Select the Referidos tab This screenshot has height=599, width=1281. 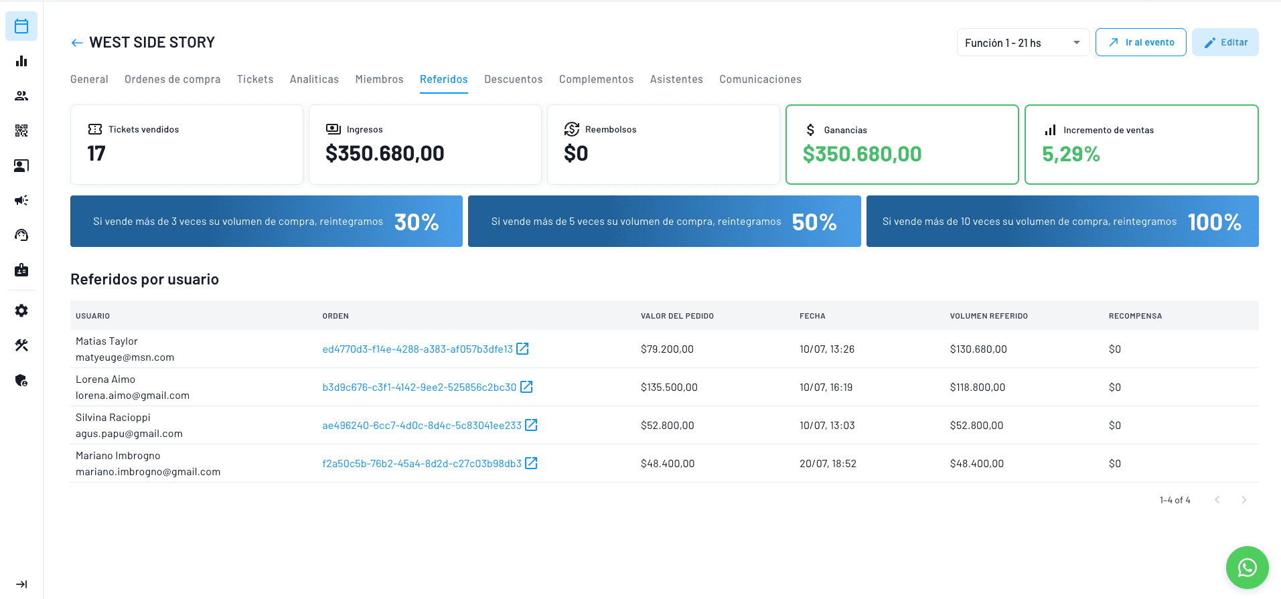pos(444,79)
